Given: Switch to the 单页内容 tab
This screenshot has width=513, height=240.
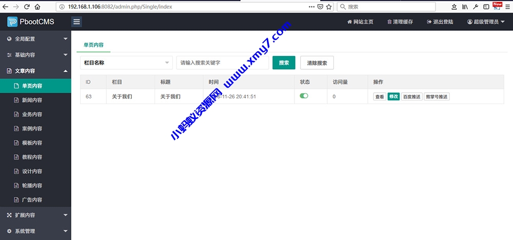Looking at the screenshot, I should [x=93, y=45].
